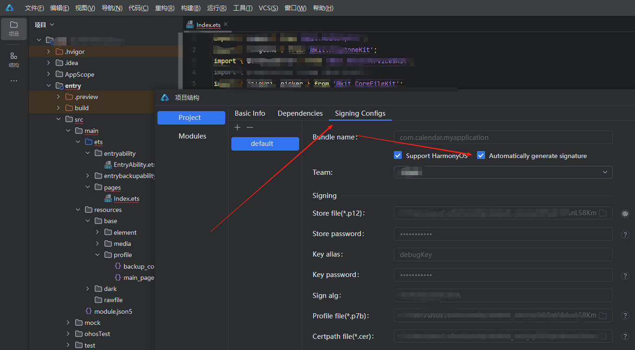This screenshot has width=635, height=350.
Task: Toggle Automatically generate signature checkbox
Action: (481, 156)
